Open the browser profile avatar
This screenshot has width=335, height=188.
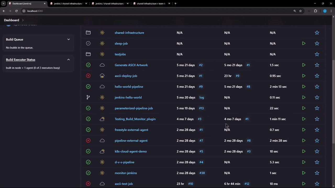point(325,11)
